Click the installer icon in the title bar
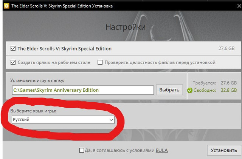 tap(6, 6)
